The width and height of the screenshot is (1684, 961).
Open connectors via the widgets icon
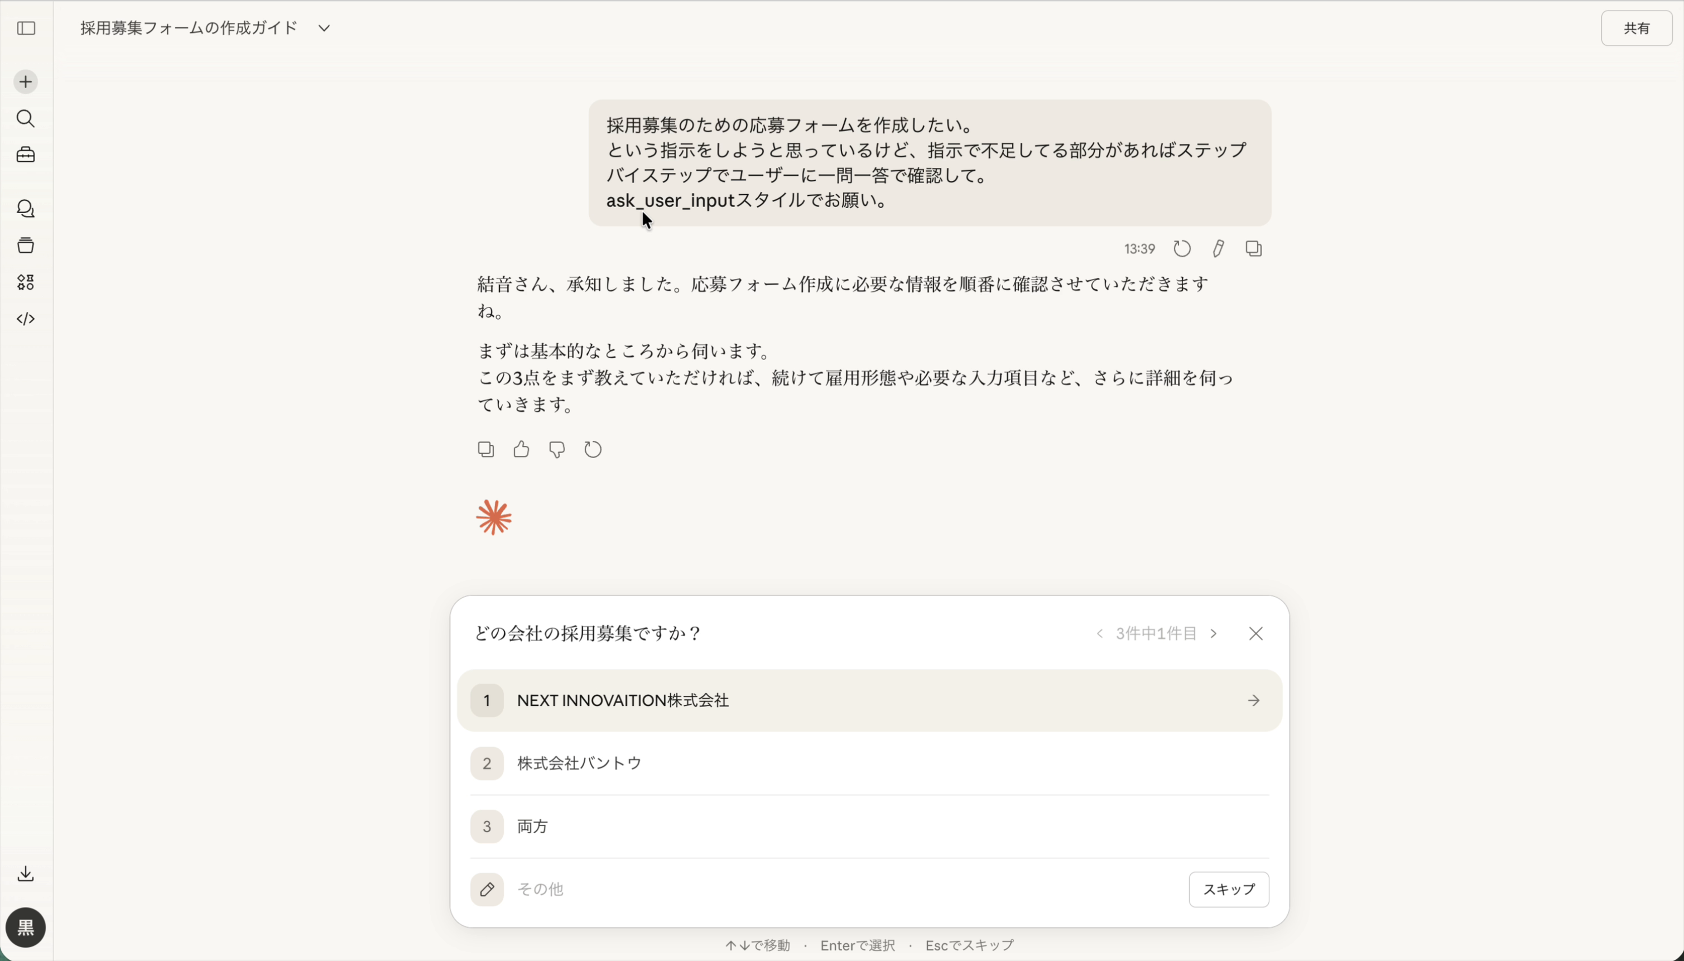26,282
